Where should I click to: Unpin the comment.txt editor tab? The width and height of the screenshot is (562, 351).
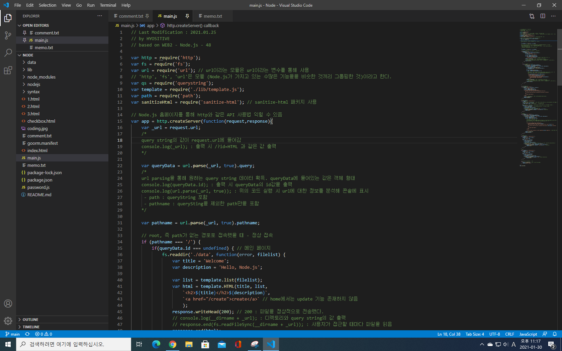[x=147, y=16]
